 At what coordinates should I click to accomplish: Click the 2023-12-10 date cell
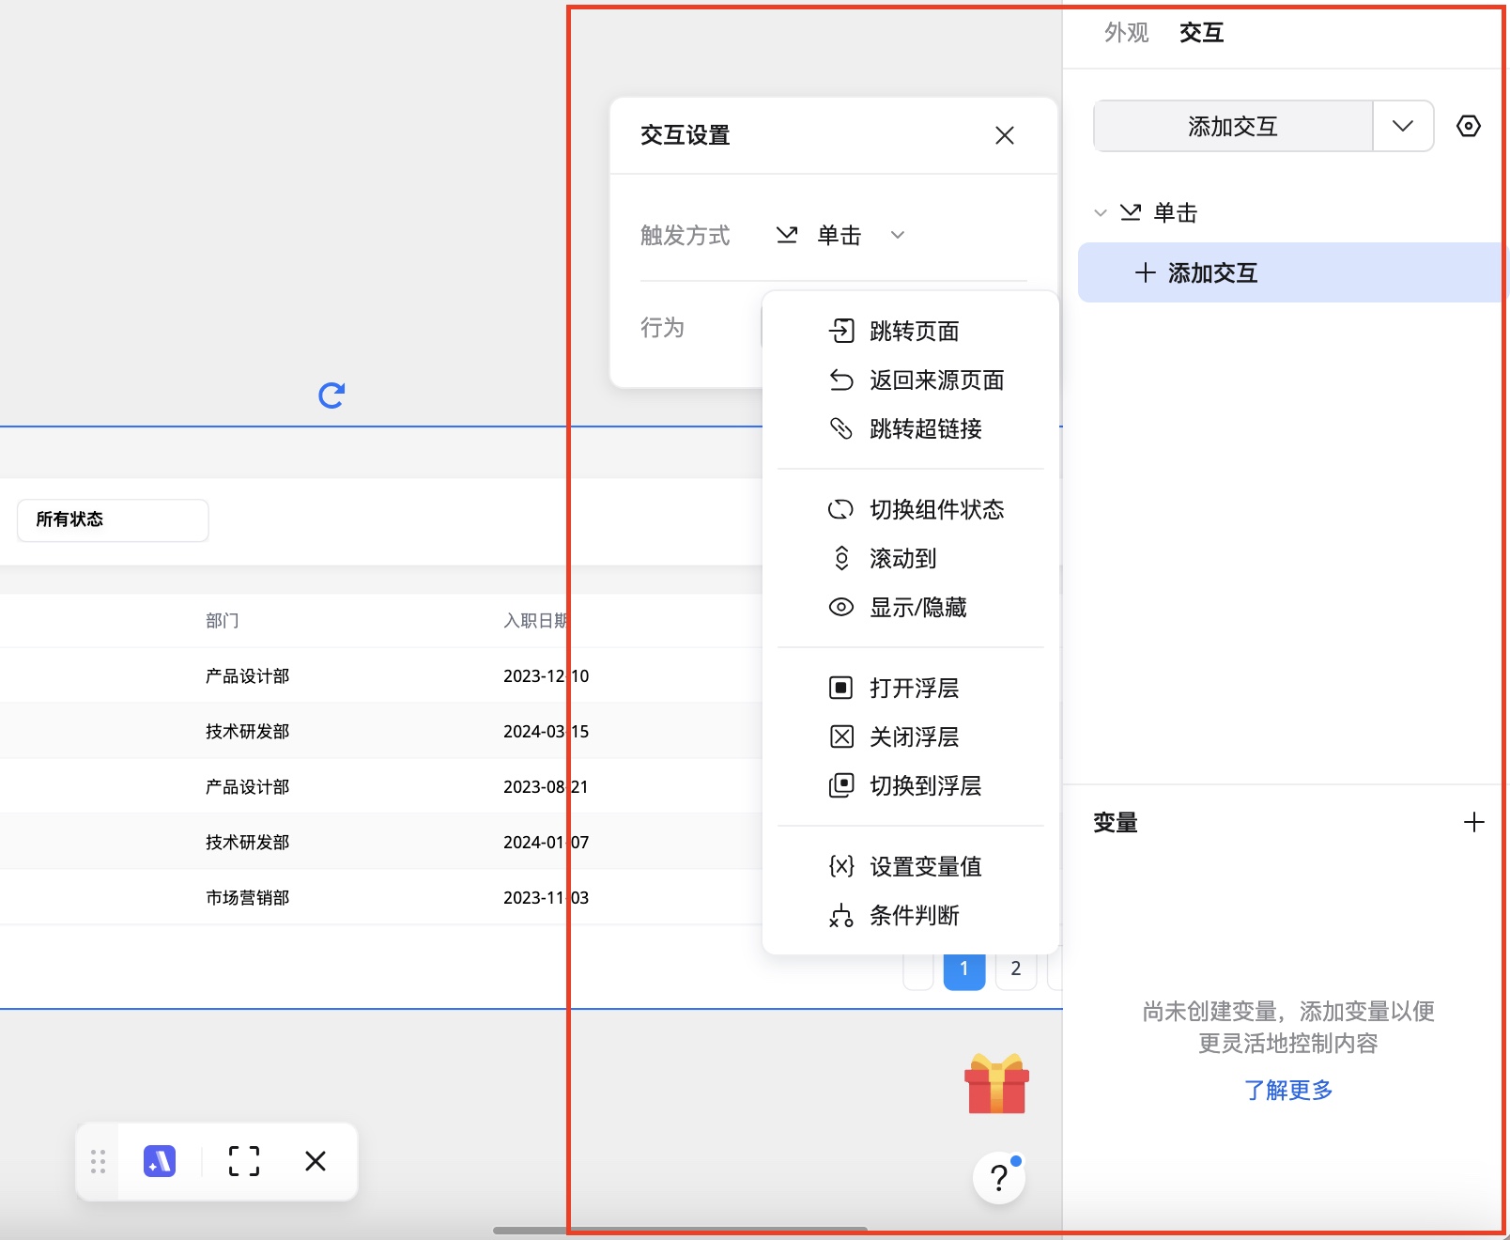coord(546,676)
